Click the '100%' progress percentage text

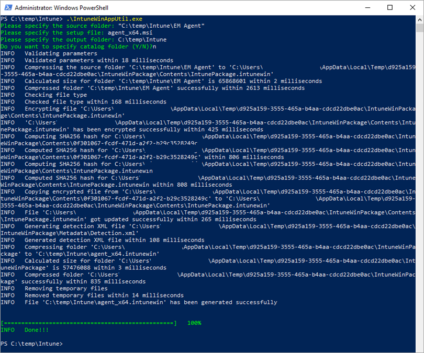point(194,323)
